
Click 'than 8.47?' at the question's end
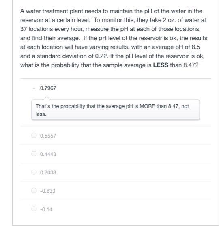[184, 65]
